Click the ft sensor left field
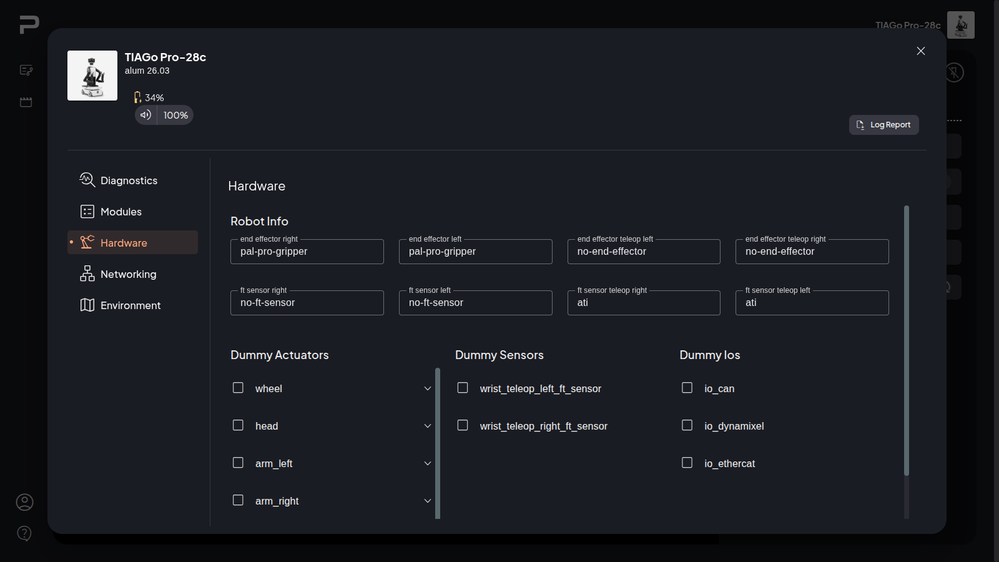 coord(476,302)
